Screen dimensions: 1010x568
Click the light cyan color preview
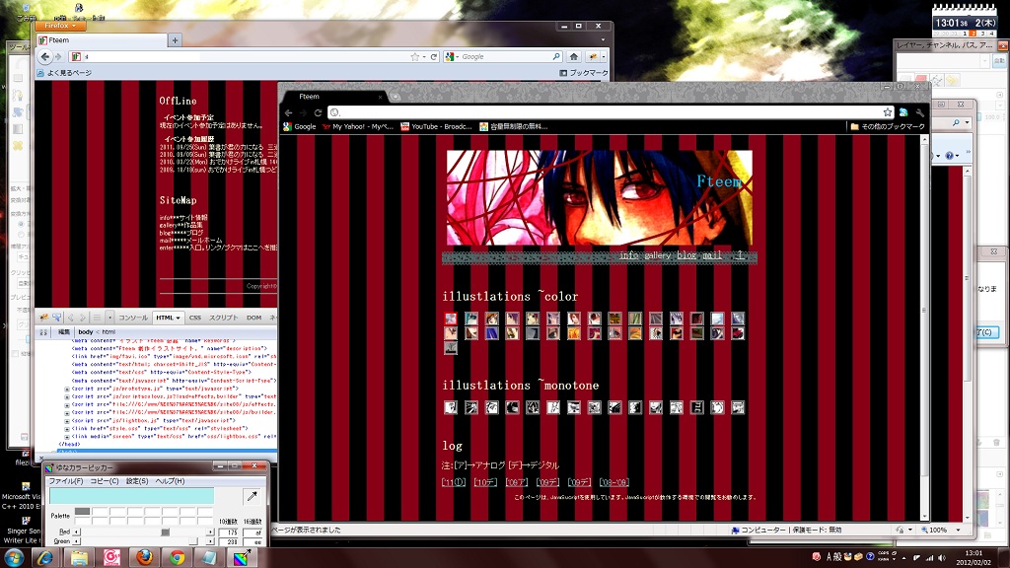pyautogui.click(x=131, y=496)
